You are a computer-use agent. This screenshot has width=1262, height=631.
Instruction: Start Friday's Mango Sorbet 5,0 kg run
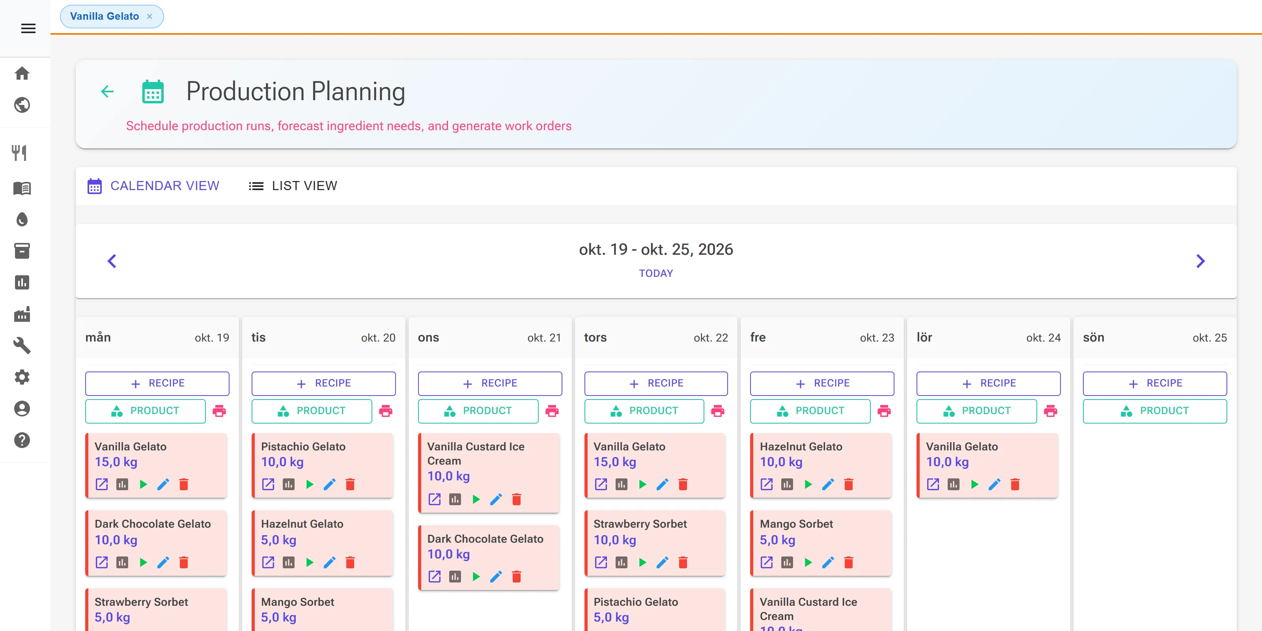pyautogui.click(x=808, y=562)
